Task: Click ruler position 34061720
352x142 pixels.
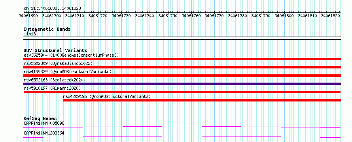Action: pos(98,16)
